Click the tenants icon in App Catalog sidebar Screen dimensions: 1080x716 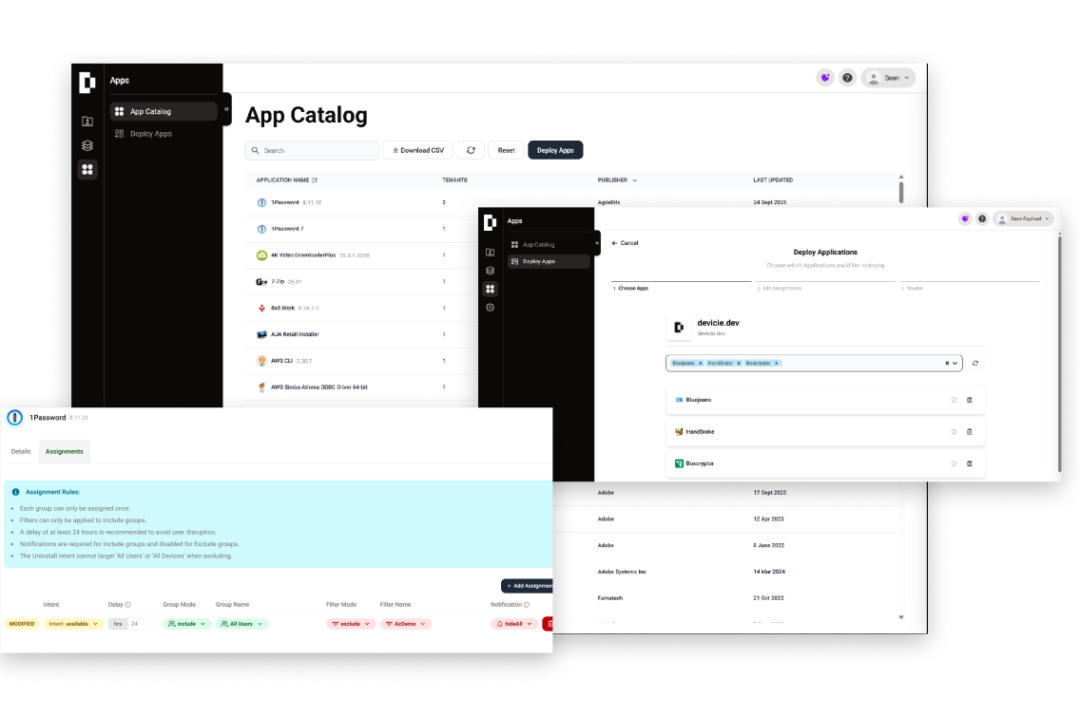(87, 121)
